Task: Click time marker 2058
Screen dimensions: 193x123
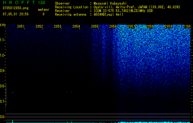Action: (150, 26)
